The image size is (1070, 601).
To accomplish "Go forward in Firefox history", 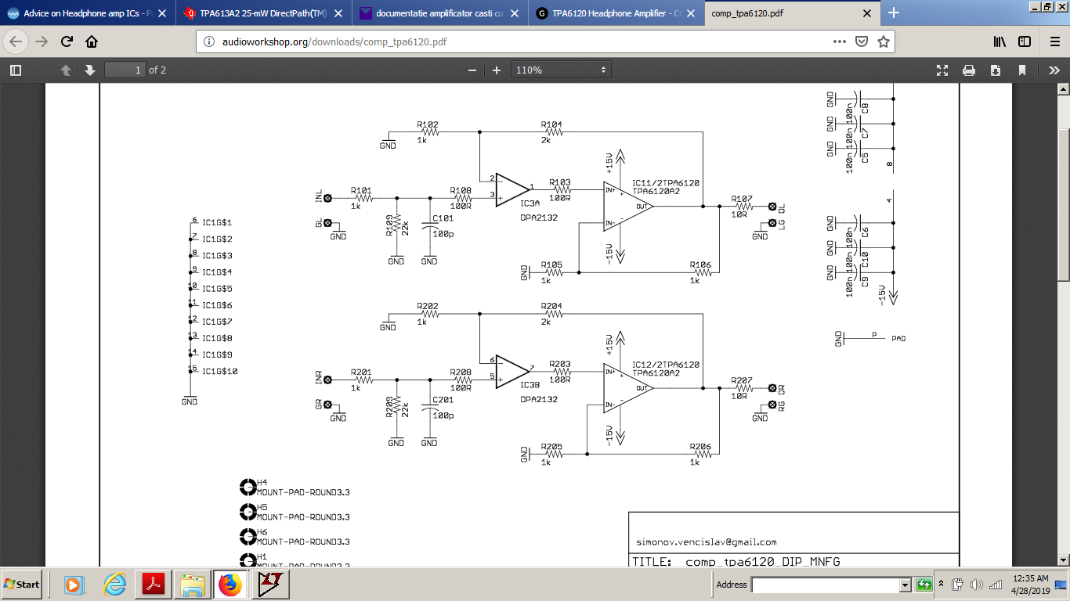I will point(42,41).
